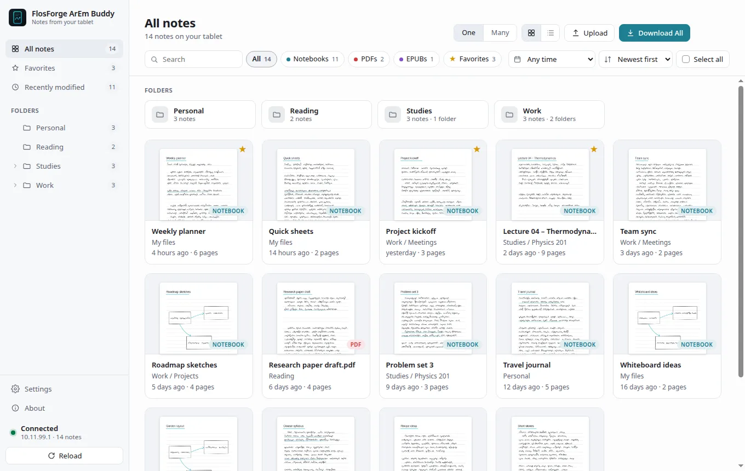
Task: Click 'yesterday · 3 pages' under Project kickoff
Action: click(415, 253)
